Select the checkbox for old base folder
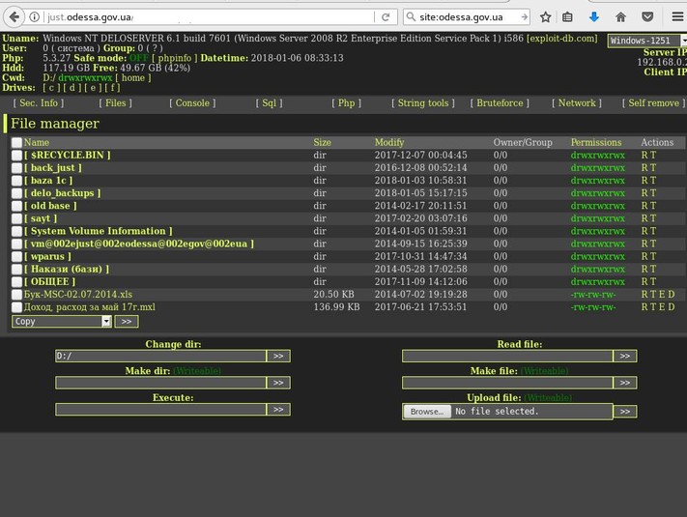This screenshot has width=687, height=517. 16,206
